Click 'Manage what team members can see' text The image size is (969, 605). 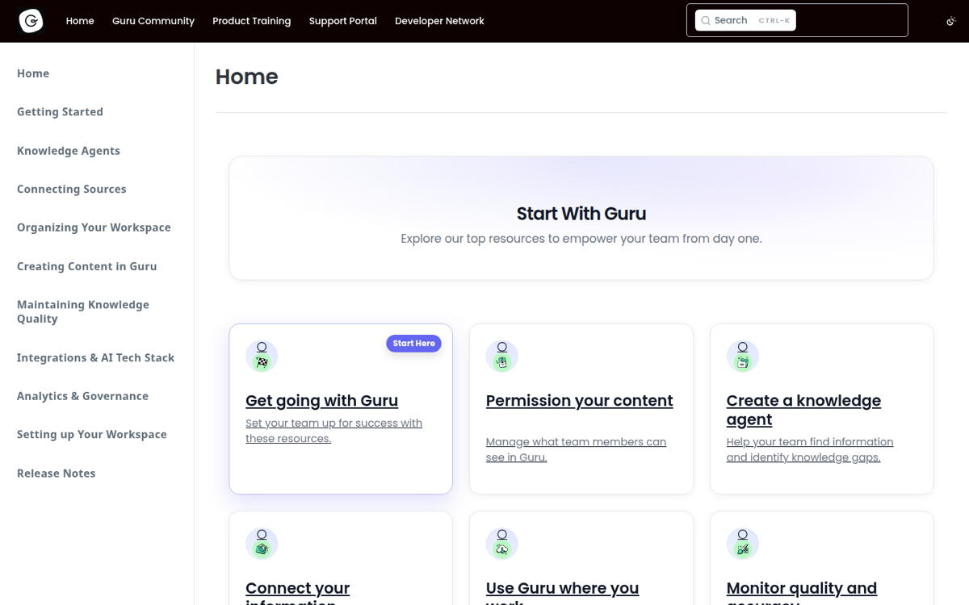tap(576, 449)
